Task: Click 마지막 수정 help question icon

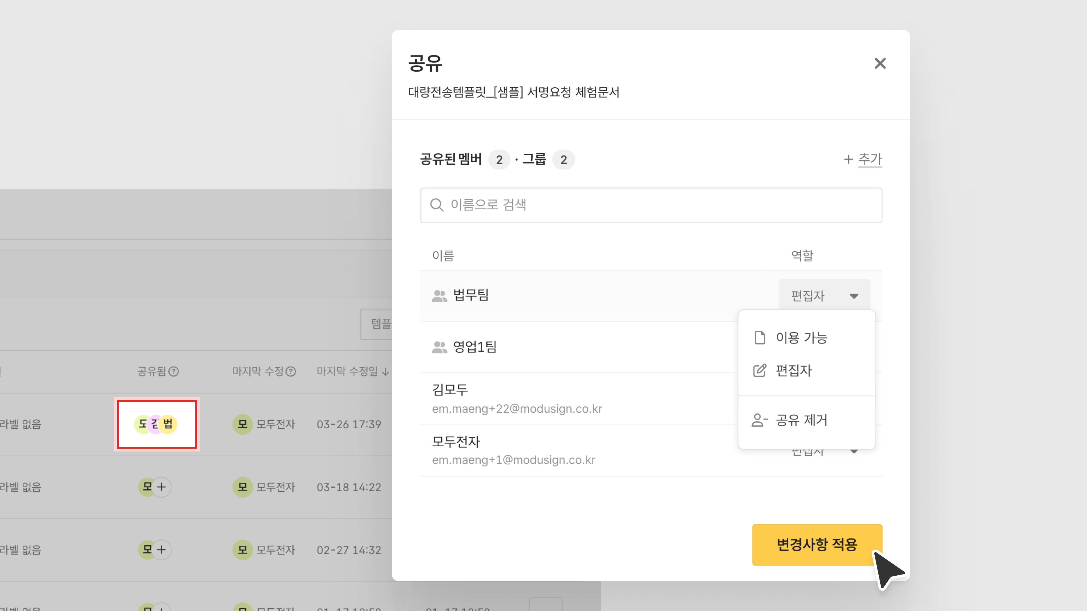Action: 291,371
